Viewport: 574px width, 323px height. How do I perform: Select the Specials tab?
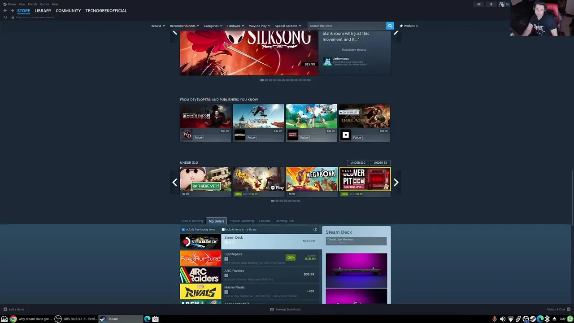tap(265, 221)
